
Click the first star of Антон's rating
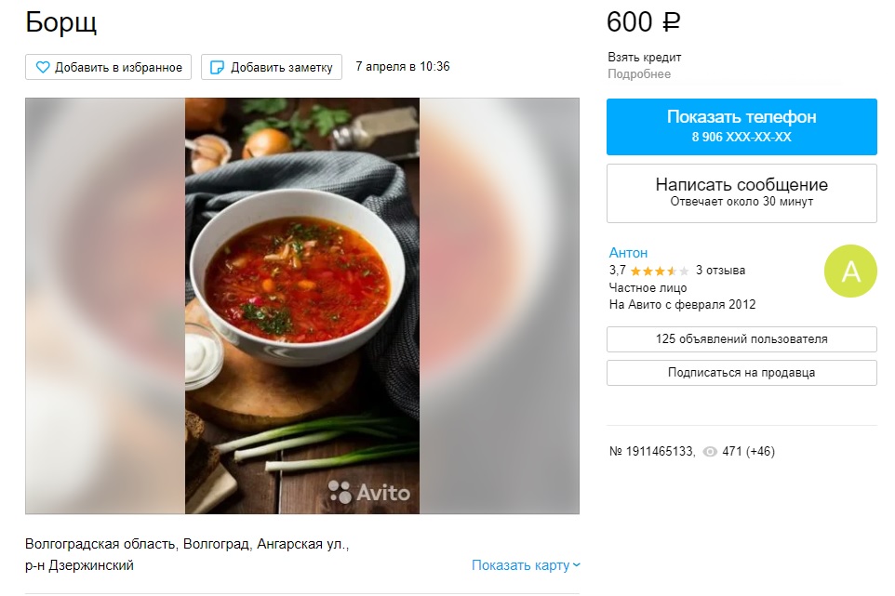point(636,271)
